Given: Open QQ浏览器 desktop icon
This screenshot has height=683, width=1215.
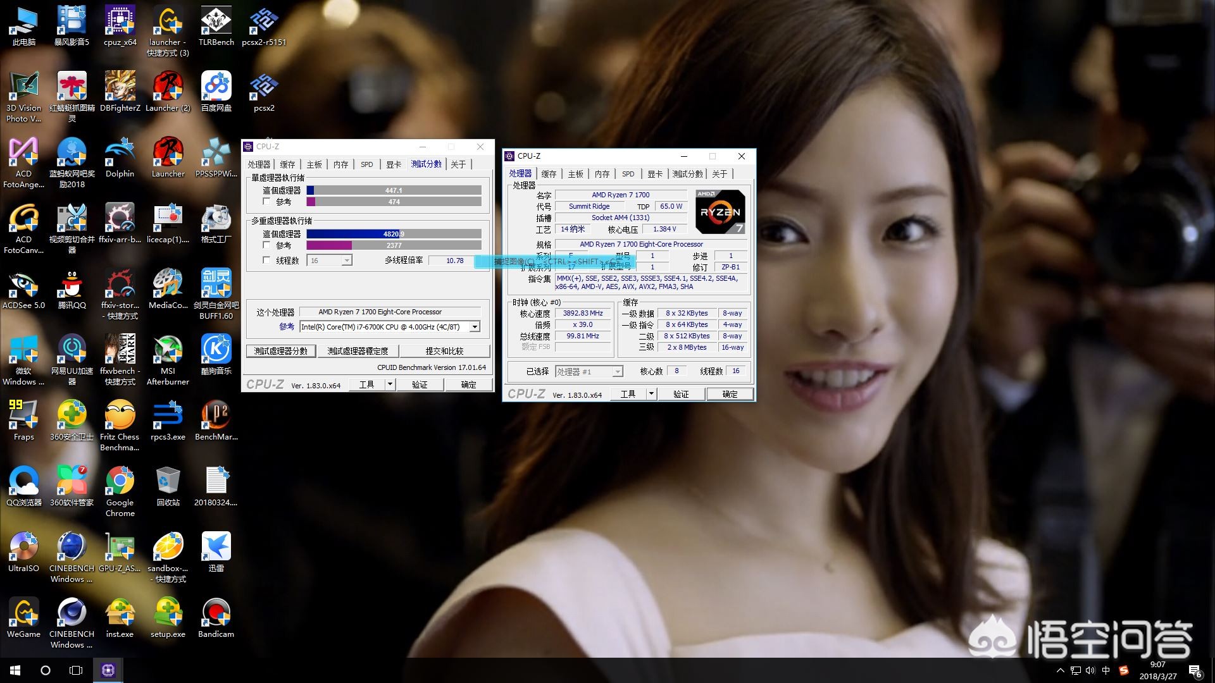Looking at the screenshot, I should (24, 486).
